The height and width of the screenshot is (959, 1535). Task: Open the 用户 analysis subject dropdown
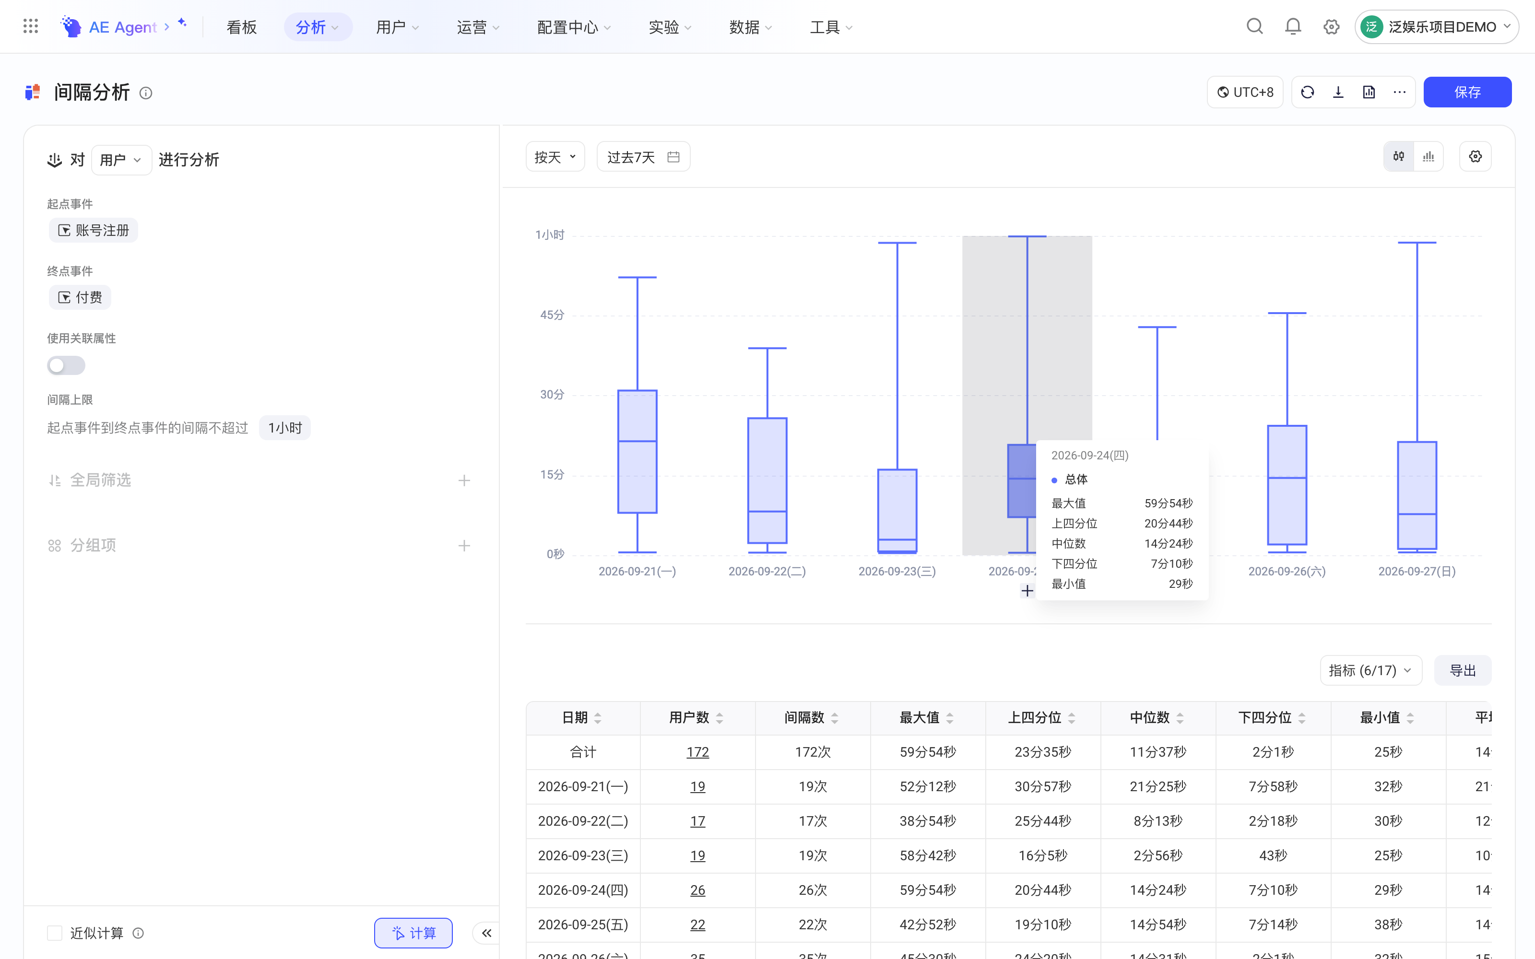pos(121,160)
